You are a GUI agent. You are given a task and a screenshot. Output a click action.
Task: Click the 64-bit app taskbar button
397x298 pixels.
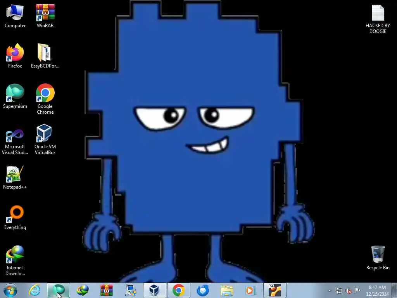pyautogui.click(x=275, y=290)
